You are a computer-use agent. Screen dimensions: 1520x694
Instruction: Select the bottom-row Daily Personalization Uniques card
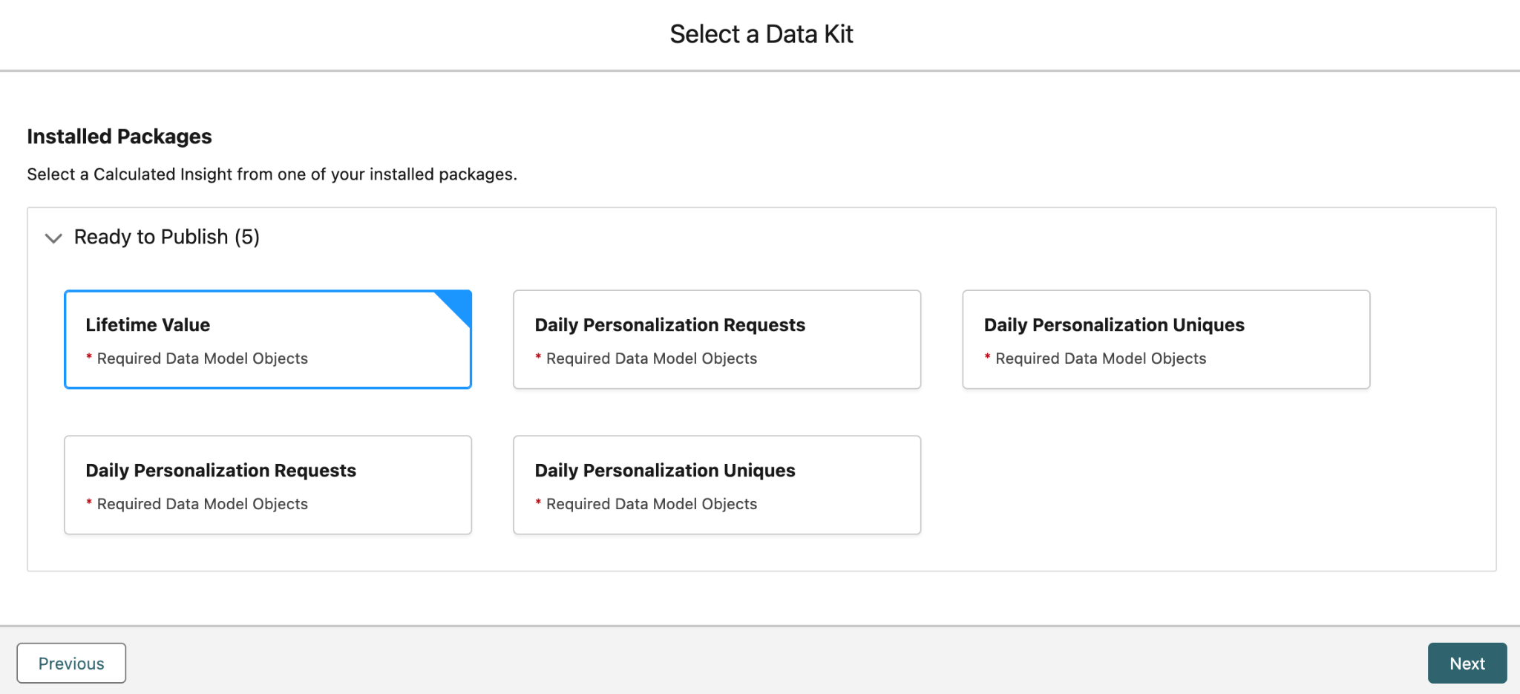click(x=716, y=485)
